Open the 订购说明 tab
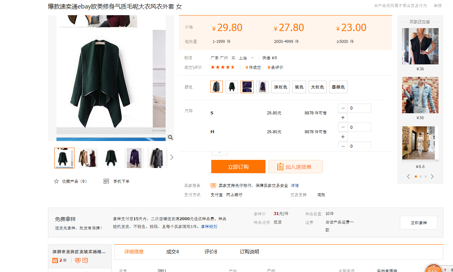The image size is (453, 272). (249, 252)
